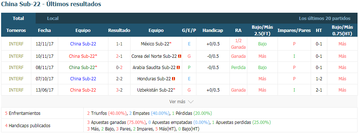Click the Impares/Pares column header
The image size is (359, 133).
pos(294,31)
